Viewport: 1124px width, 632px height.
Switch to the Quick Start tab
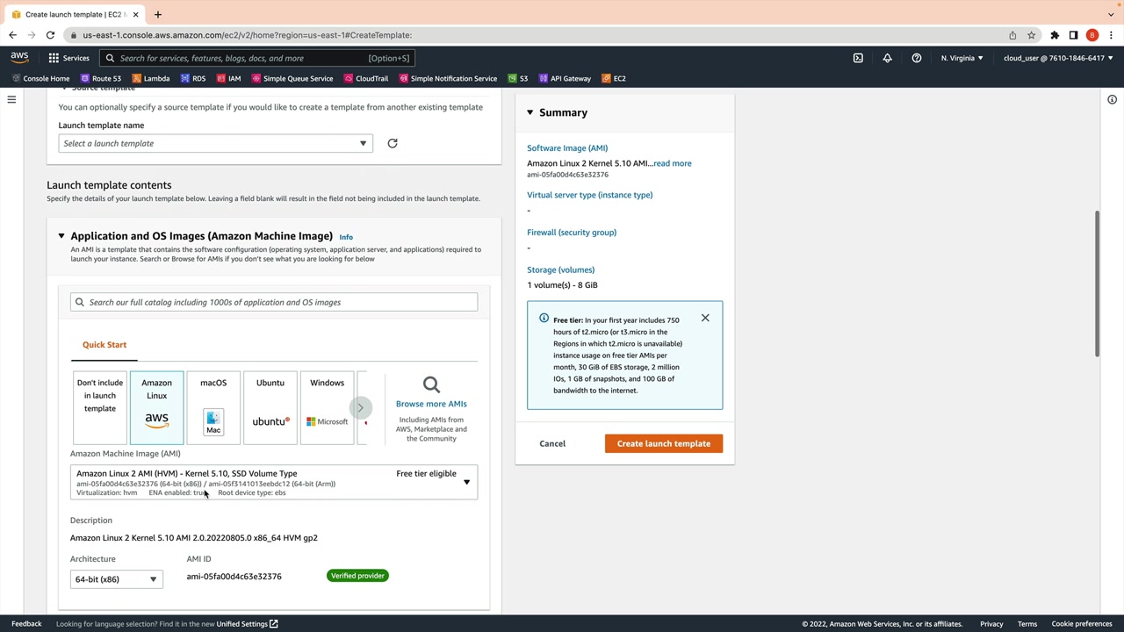tap(104, 345)
